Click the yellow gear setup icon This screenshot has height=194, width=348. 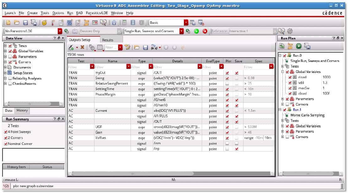pos(44,23)
